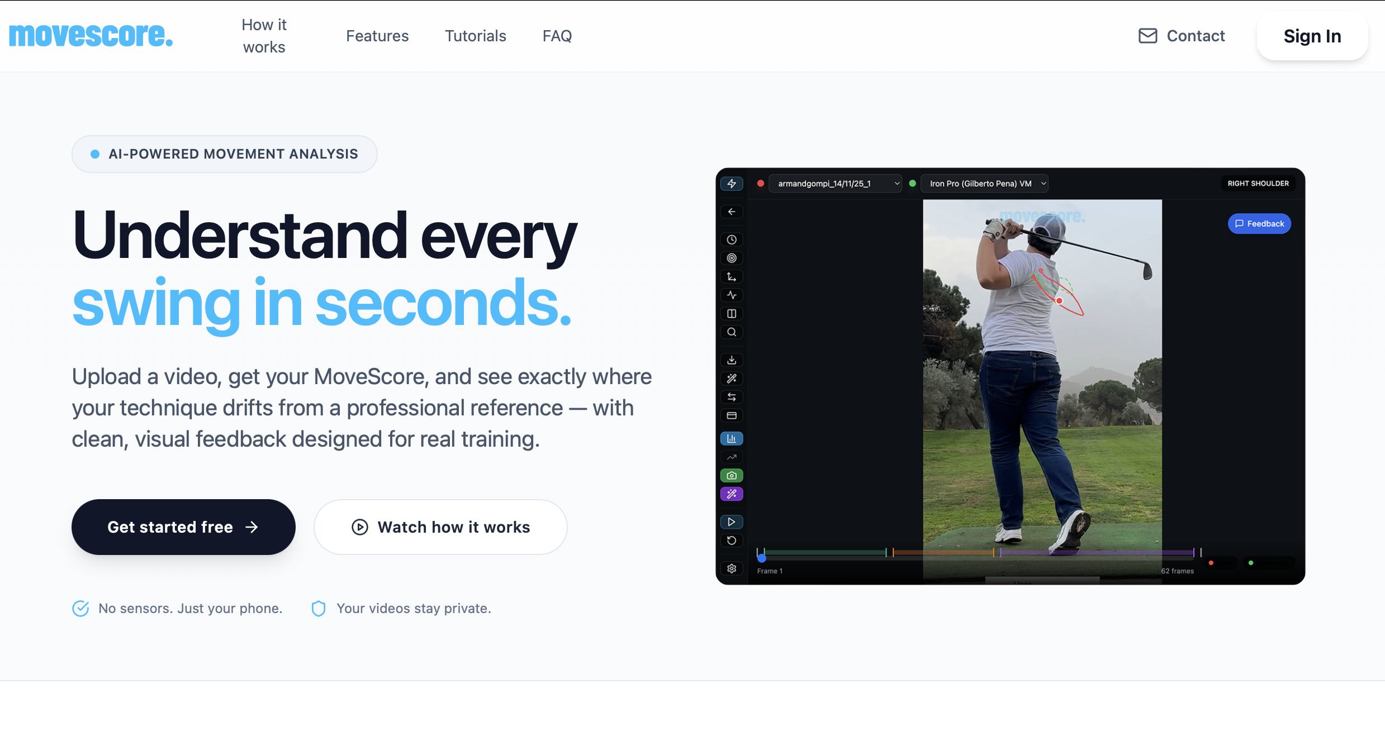
Task: Click the magnifier search icon in sidebar
Action: pos(731,332)
